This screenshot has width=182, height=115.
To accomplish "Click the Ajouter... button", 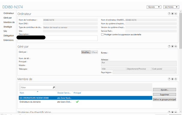I will point(165,90).
